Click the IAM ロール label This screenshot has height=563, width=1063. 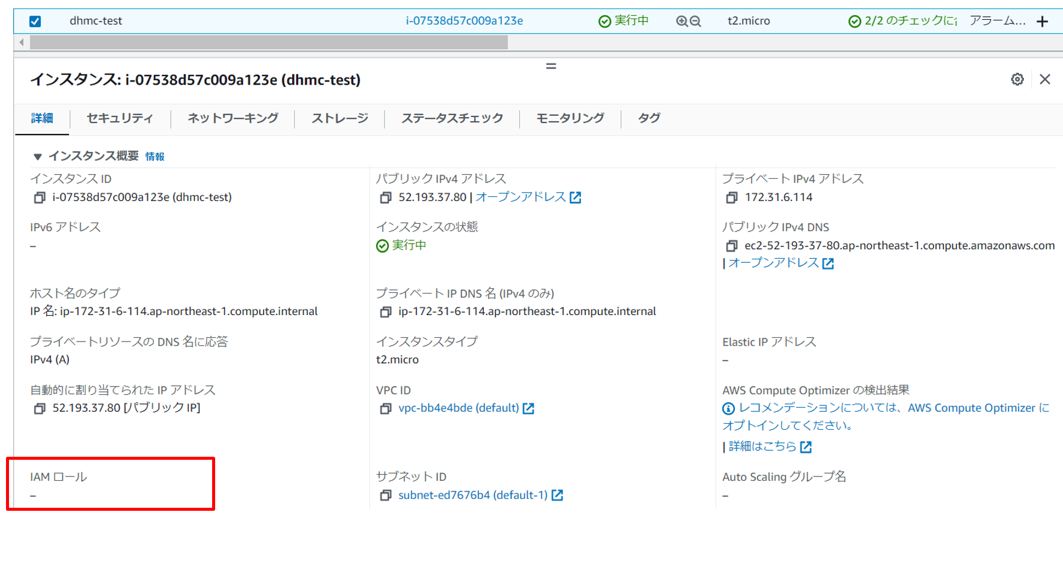tap(58, 477)
